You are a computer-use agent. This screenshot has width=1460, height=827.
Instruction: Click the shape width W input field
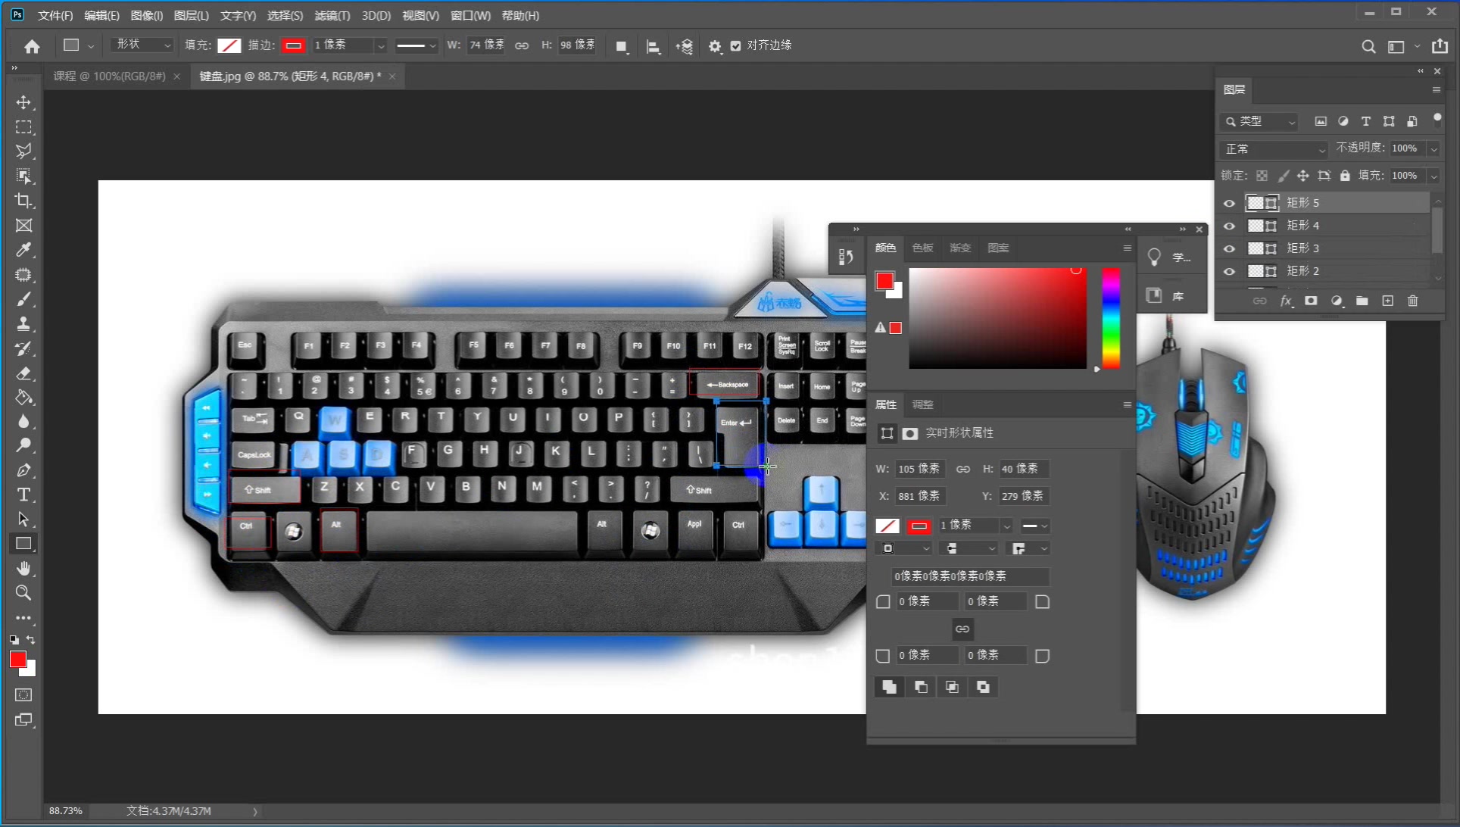485,45
